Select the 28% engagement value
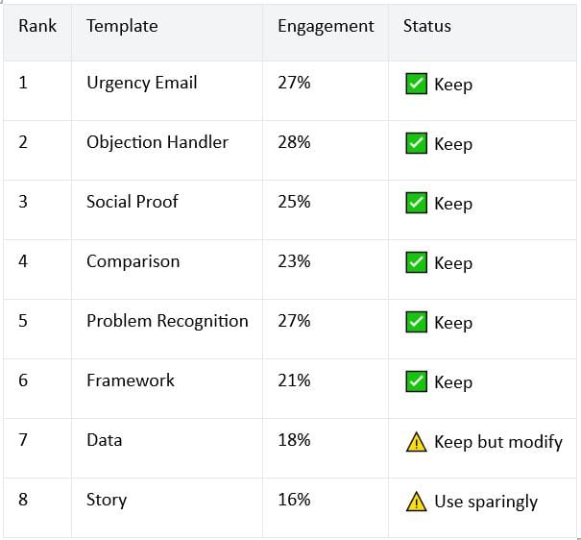 (294, 142)
